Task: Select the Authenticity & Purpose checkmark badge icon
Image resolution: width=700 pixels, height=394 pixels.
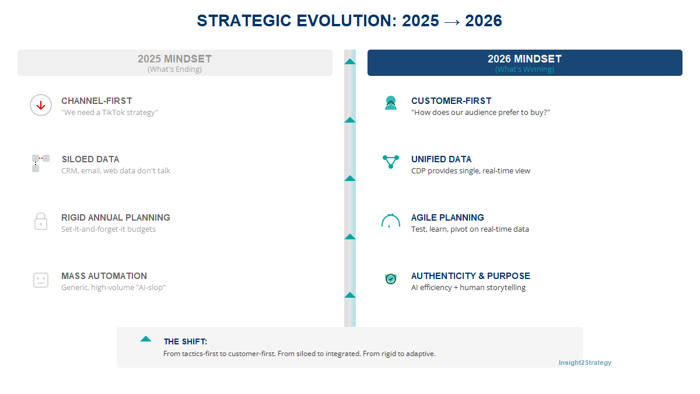Action: (391, 279)
